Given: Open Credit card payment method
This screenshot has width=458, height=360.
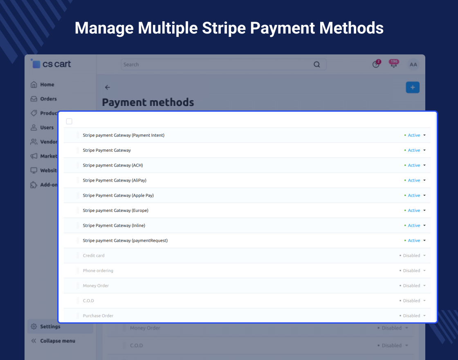Looking at the screenshot, I should 94,255.
